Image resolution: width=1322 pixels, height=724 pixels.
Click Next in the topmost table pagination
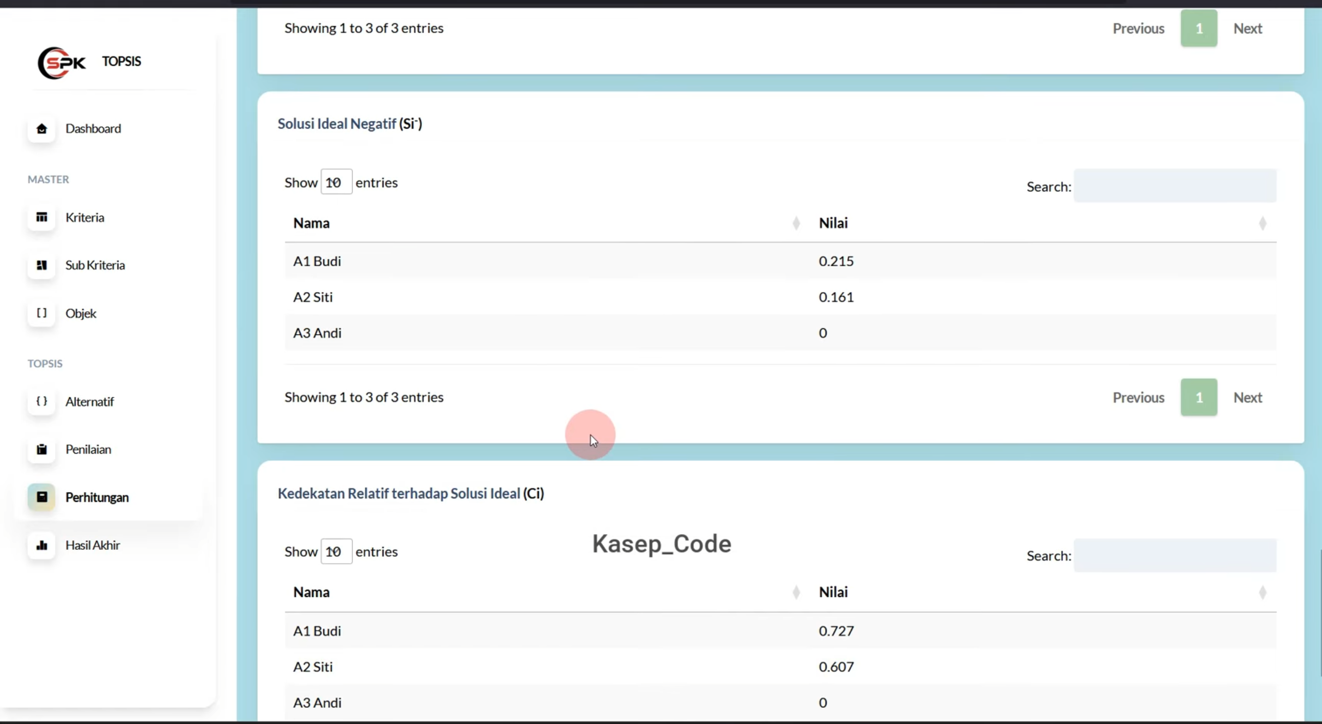(1248, 28)
